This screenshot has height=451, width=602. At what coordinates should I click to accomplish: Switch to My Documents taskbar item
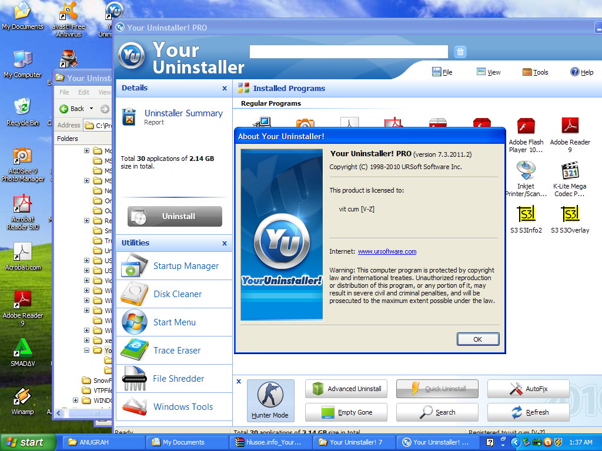[x=187, y=442]
